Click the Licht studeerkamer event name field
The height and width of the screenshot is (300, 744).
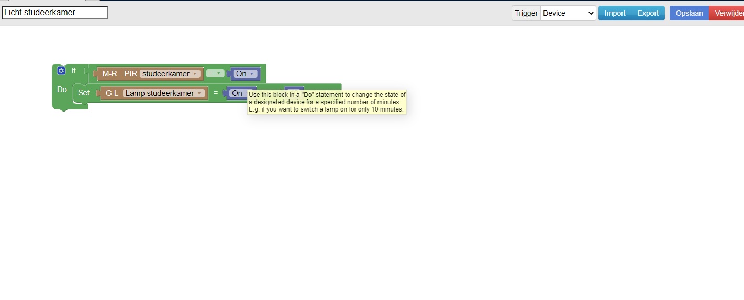coord(55,13)
